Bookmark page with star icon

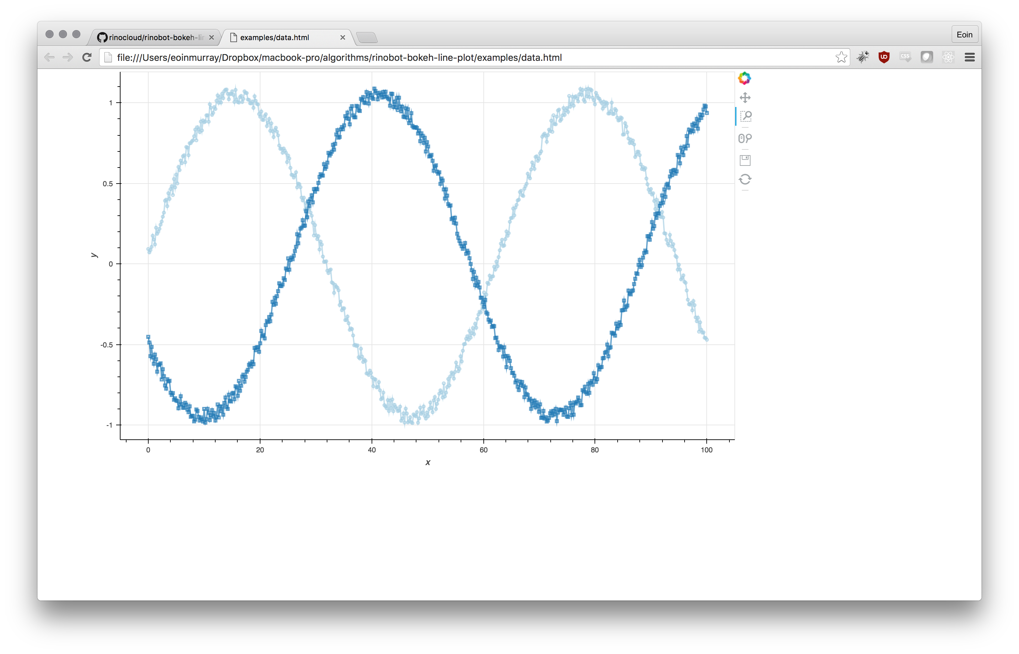click(x=841, y=57)
